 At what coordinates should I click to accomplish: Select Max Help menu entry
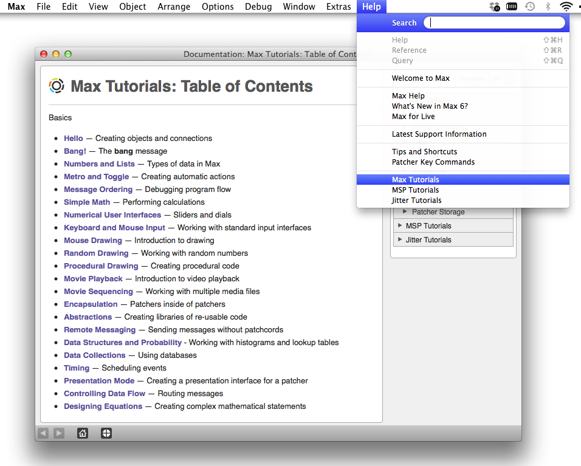[463, 95]
